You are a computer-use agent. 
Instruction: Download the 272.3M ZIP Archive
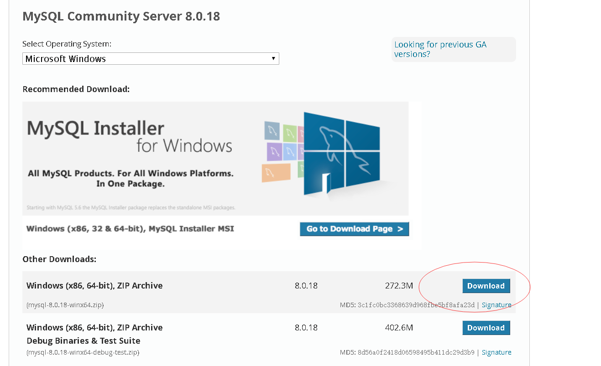click(486, 286)
